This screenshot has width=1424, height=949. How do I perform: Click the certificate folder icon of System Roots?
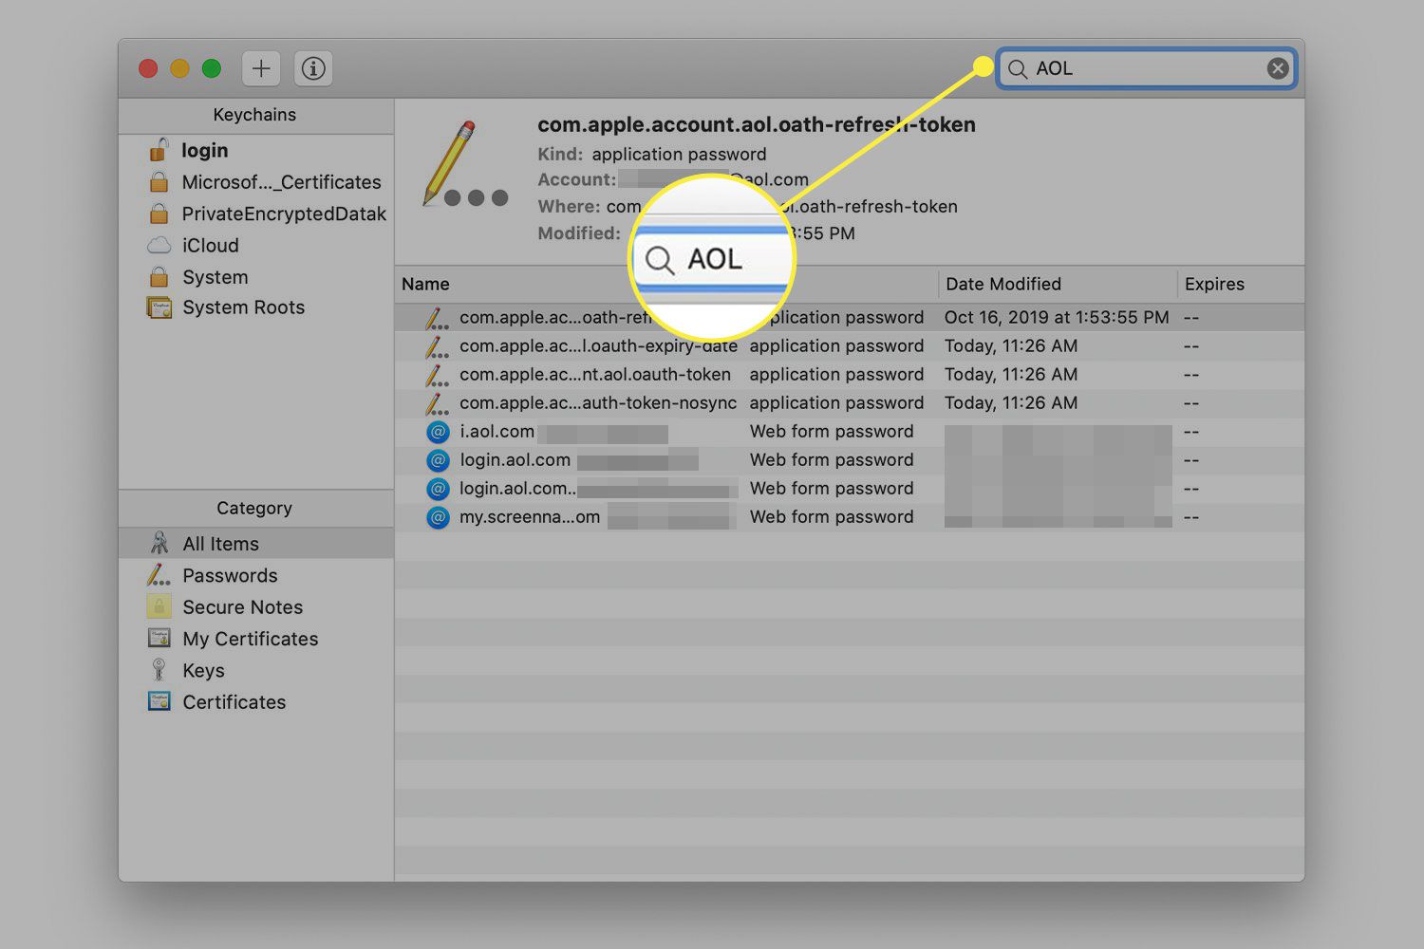coord(159,307)
